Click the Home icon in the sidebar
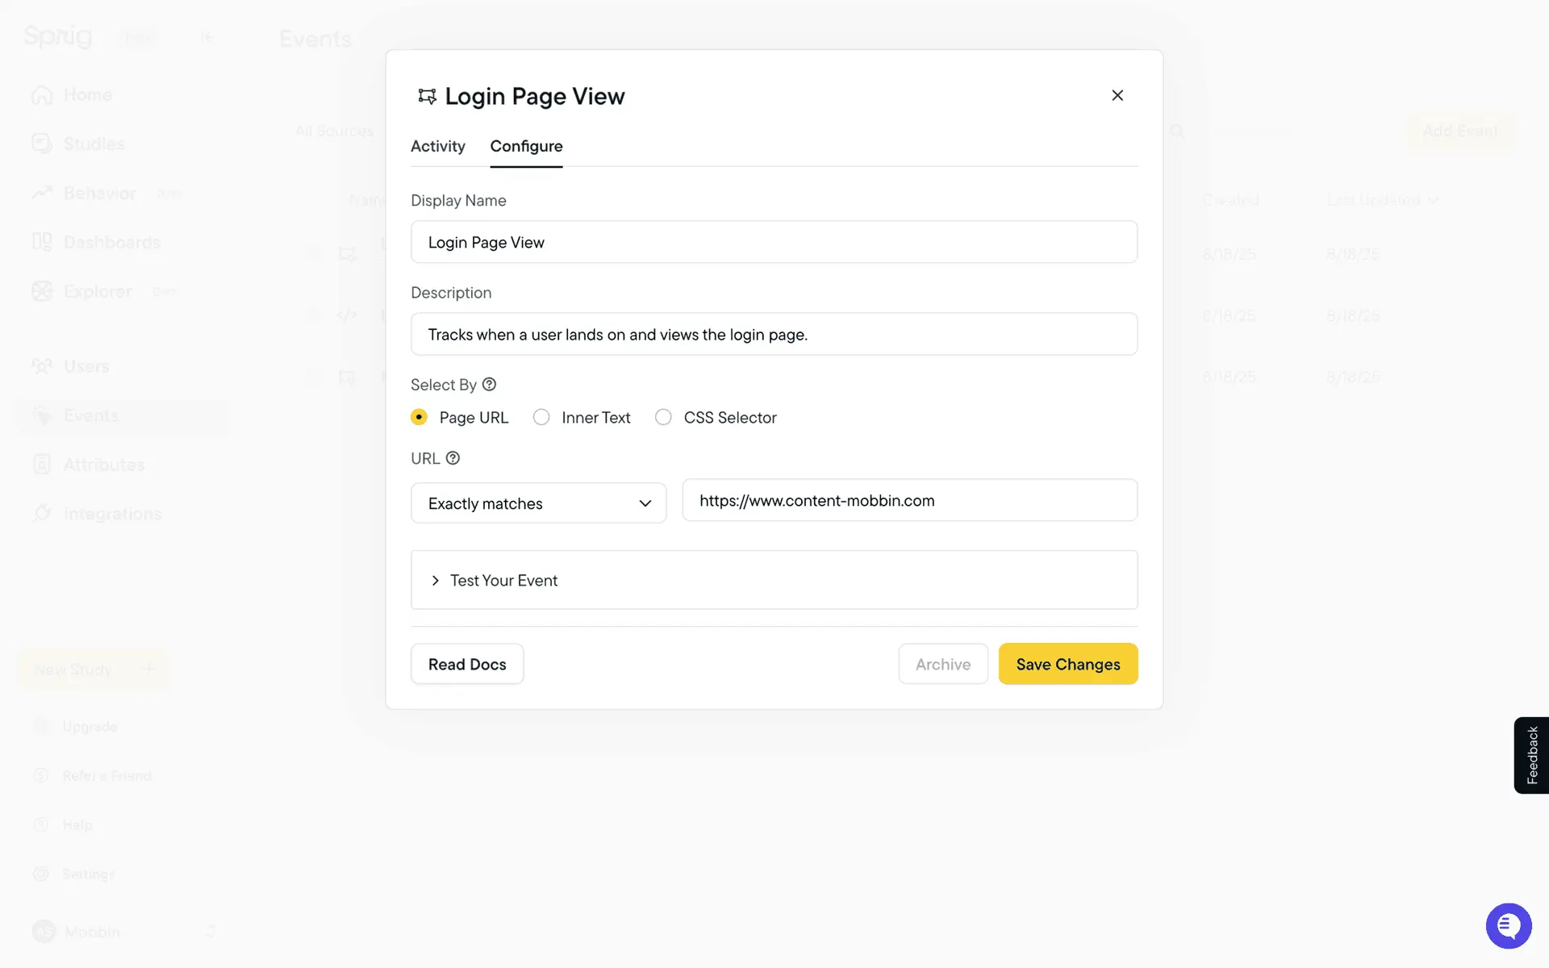 pos(42,95)
